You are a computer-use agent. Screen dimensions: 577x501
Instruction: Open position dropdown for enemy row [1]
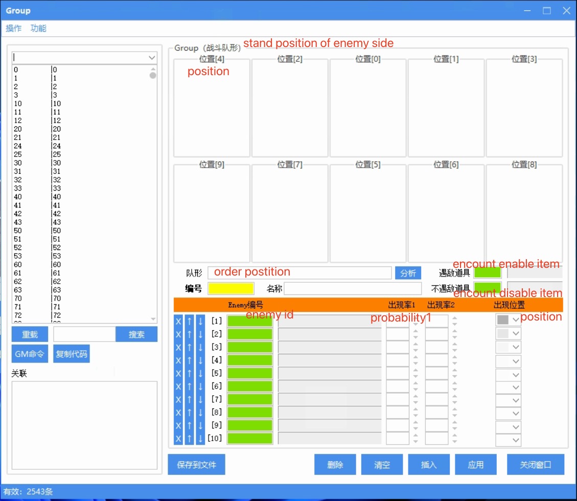pos(516,320)
